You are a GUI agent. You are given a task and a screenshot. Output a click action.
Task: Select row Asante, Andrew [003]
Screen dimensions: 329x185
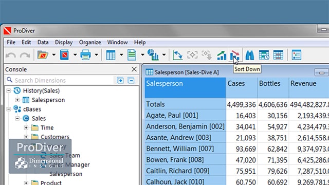[178, 138]
